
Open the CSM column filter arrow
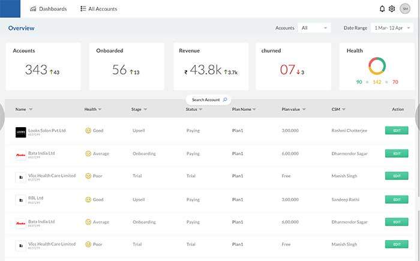coord(344,109)
